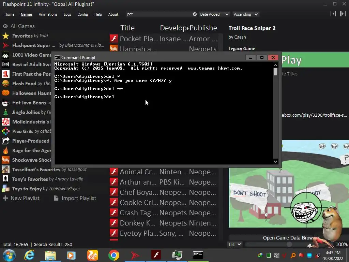Select the Cookie Cri... game row

tap(164, 203)
